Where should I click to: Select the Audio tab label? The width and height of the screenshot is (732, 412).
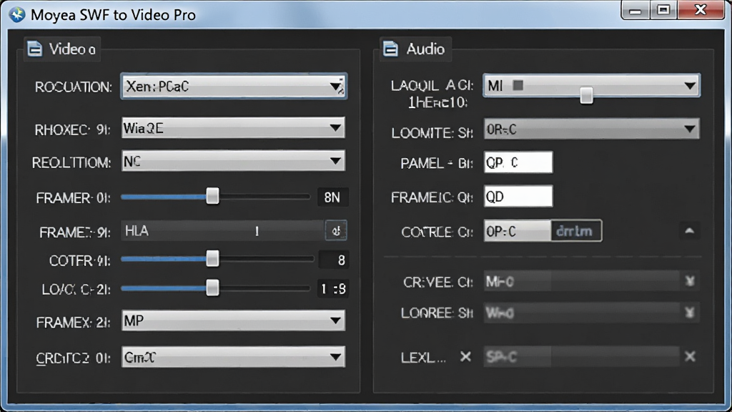click(x=425, y=49)
